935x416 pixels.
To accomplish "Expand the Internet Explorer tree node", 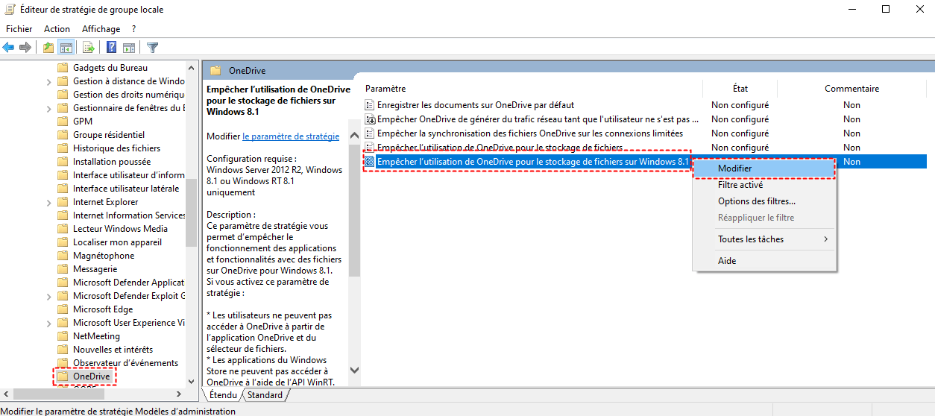I will coord(48,202).
